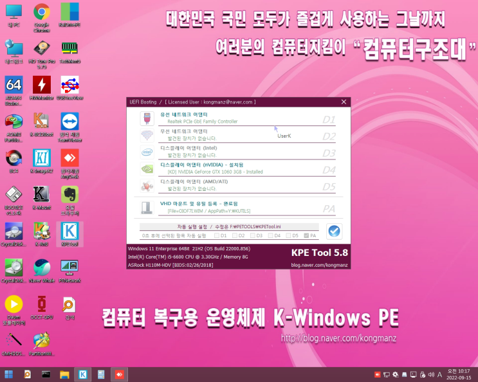Screen dimensions: 478x382
Task: Click AnyDesk icon in system tray
Action: tap(378, 375)
